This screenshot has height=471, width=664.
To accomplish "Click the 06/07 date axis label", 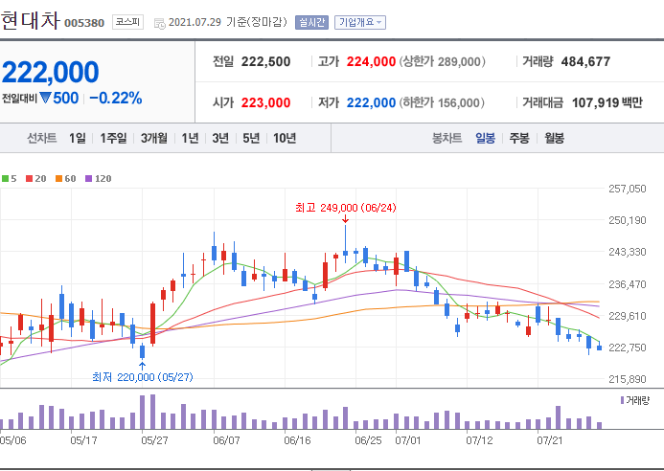I will tap(226, 440).
